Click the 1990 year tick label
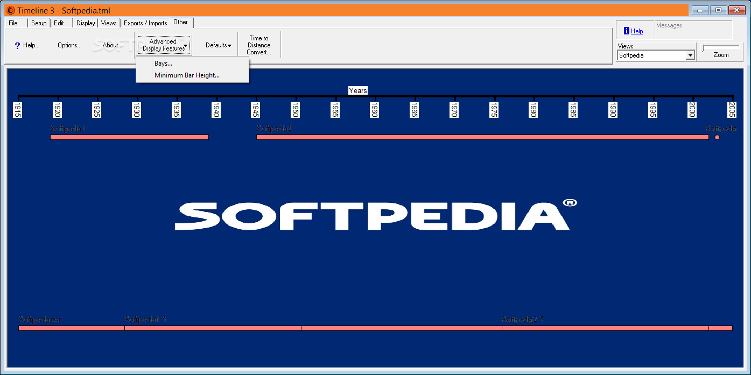Screen dimensions: 751x375 [x=613, y=110]
